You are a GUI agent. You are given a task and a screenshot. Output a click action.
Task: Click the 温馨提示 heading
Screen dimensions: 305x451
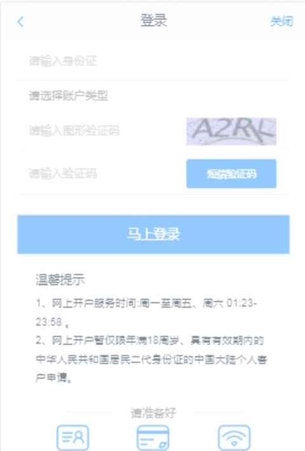coord(60,280)
